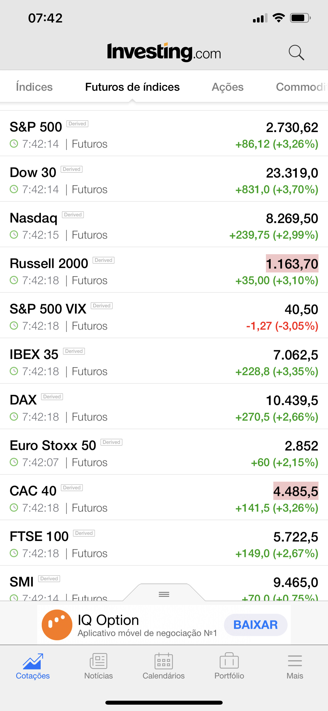The height and width of the screenshot is (711, 328).
Task: Tap the orange IQ Option app icon
Action: pyautogui.click(x=57, y=625)
